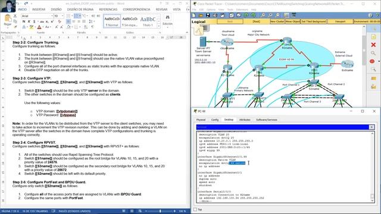The height and width of the screenshot is (214, 381).
Task: Click the Edición binoculars icon
Action: pyautogui.click(x=167, y=17)
